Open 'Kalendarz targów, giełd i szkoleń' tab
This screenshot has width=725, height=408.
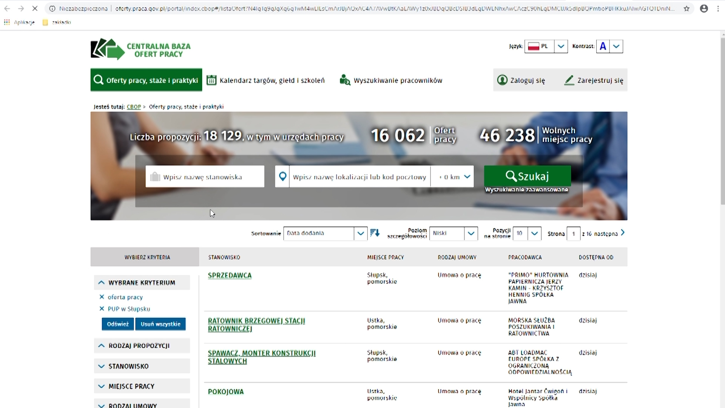pos(266,80)
